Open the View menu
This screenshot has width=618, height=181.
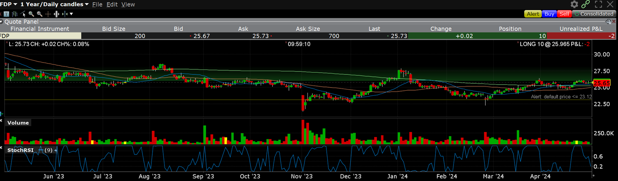tap(128, 4)
